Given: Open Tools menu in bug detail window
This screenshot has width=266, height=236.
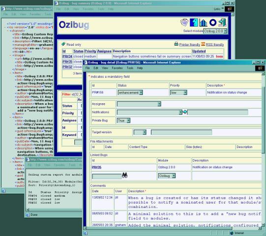Looking at the screenshot, I should click(130, 68).
